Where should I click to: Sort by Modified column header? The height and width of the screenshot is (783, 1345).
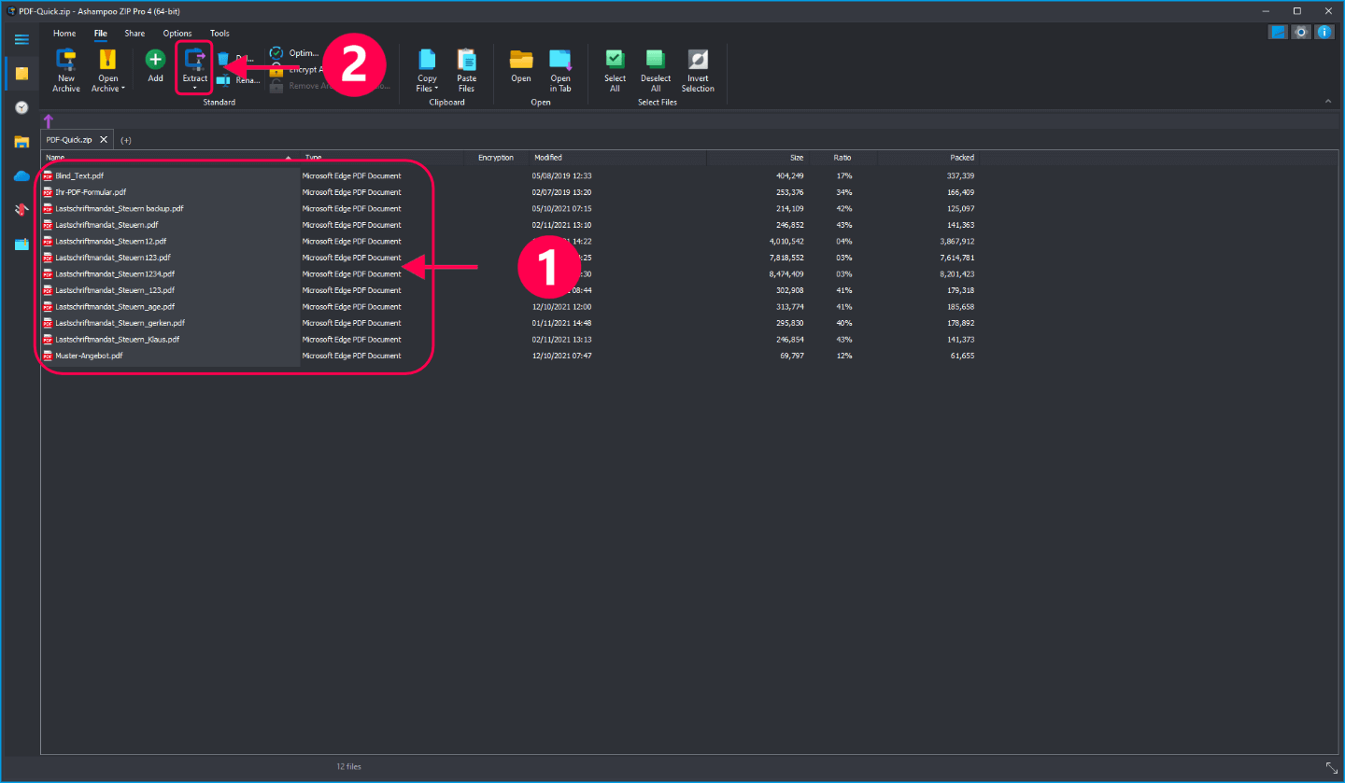[x=548, y=158]
